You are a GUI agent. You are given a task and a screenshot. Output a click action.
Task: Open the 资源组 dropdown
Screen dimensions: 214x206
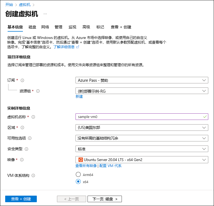[142, 91]
